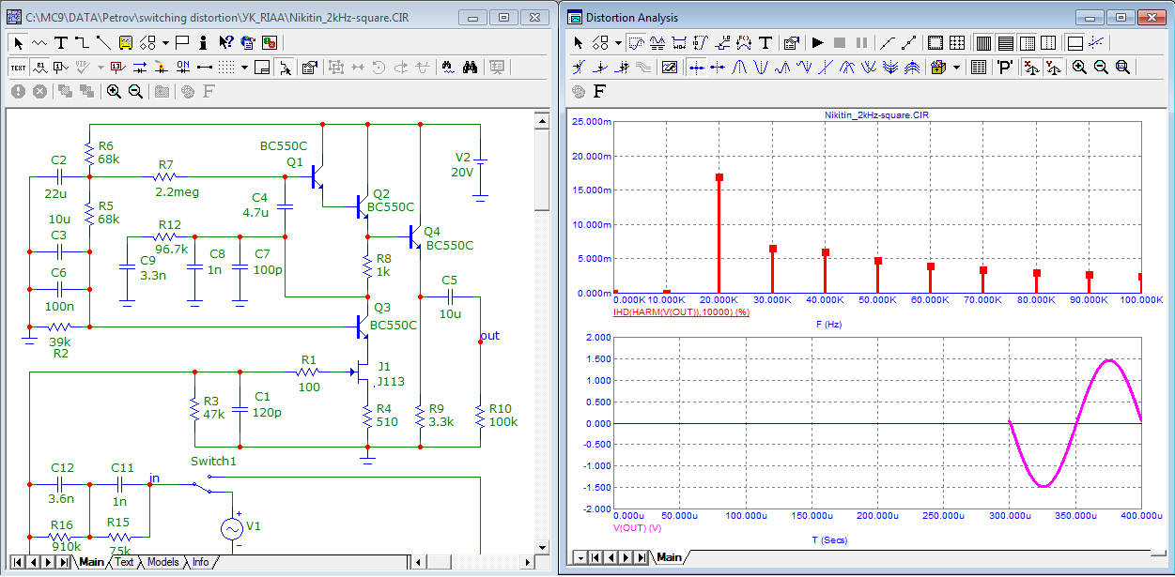Expand the shapes dropdown arrow in schematic toolbar
1175x577 pixels.
point(165,42)
